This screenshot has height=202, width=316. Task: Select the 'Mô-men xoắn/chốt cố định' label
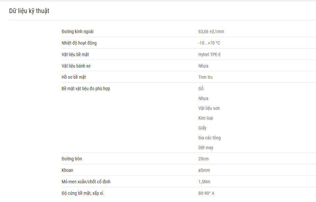pos(86,182)
